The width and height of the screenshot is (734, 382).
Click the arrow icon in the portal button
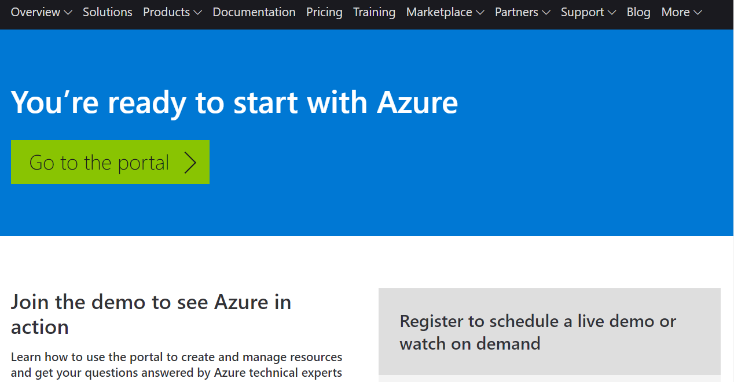click(x=190, y=163)
